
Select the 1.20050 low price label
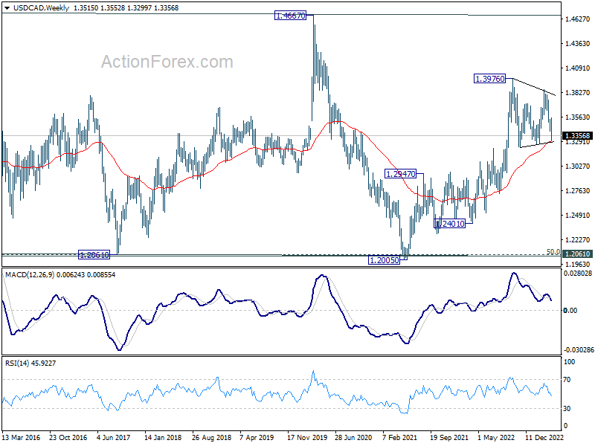(x=384, y=259)
